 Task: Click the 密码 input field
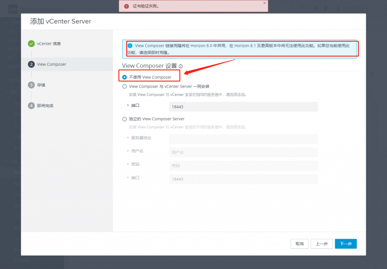(x=243, y=166)
